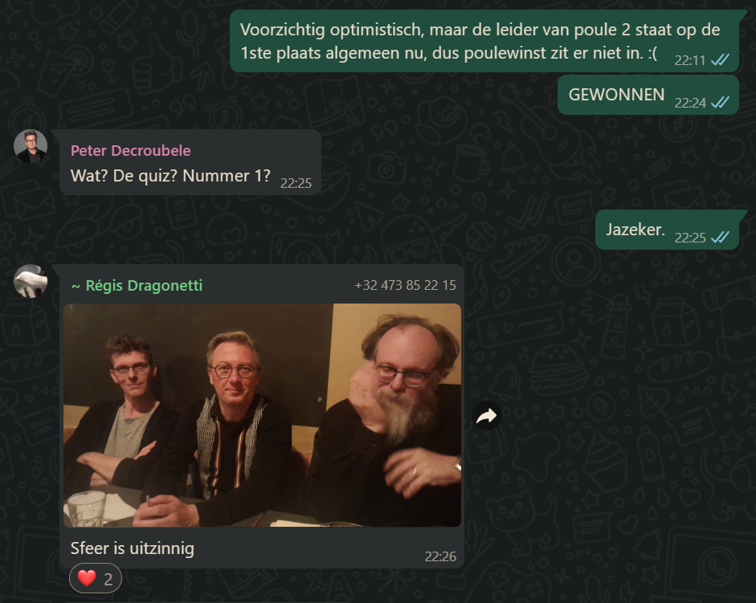
Task: Select the 'Wat? De quiz? Nummer 1?' message
Action: coord(190,162)
